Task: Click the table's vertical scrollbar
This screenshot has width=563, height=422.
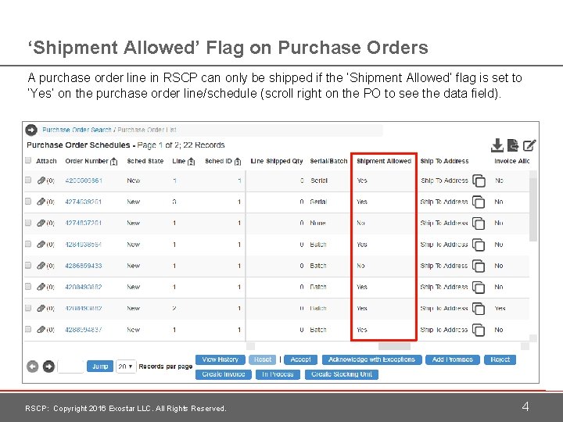Action: pos(533,210)
